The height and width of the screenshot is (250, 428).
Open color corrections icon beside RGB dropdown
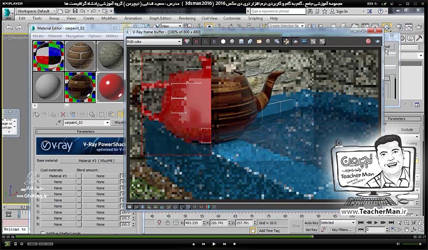(x=187, y=42)
